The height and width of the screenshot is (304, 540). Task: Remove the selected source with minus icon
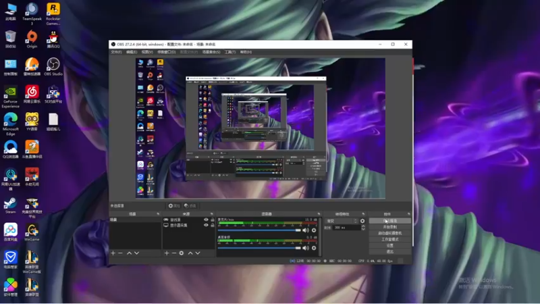[174, 253]
